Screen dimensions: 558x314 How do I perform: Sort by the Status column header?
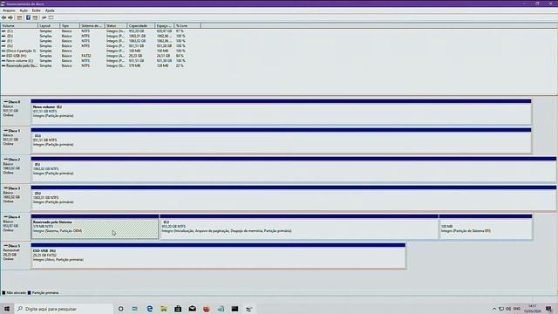[x=116, y=25]
